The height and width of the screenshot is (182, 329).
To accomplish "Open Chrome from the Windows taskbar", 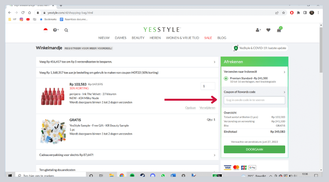I will [122, 175].
